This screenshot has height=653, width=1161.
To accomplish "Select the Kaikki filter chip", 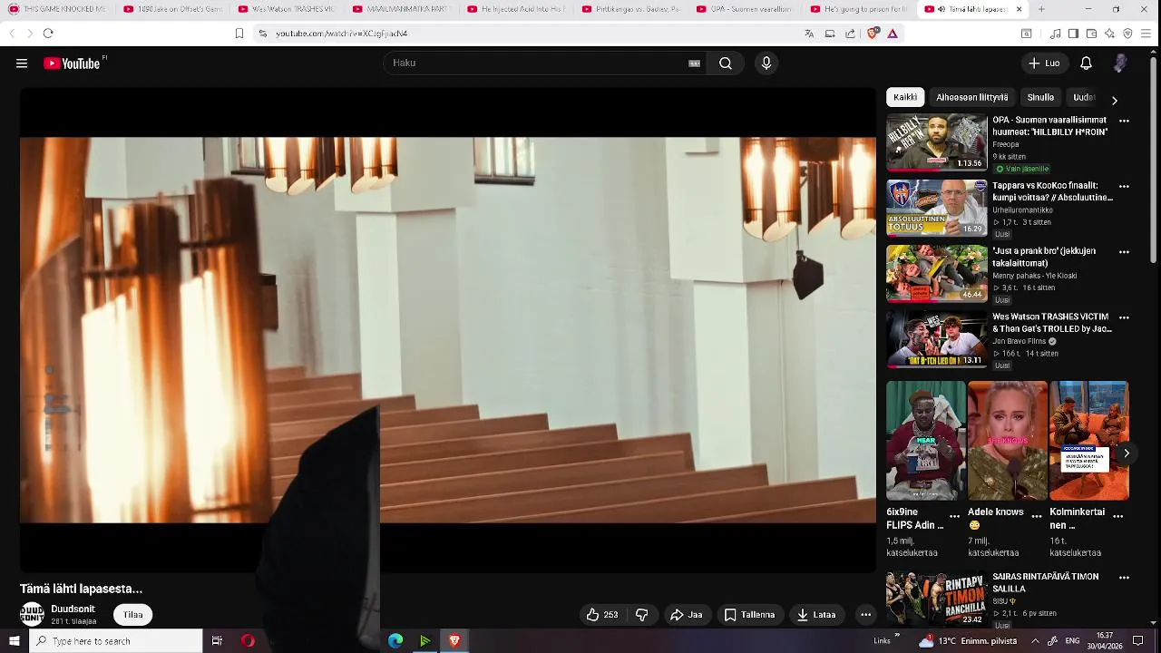I will 905,97.
